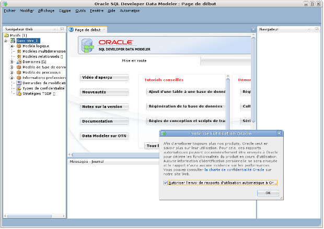The height and width of the screenshot is (229, 324).
Task: Click the dialog's title bar icon
Action: [x=164, y=134]
